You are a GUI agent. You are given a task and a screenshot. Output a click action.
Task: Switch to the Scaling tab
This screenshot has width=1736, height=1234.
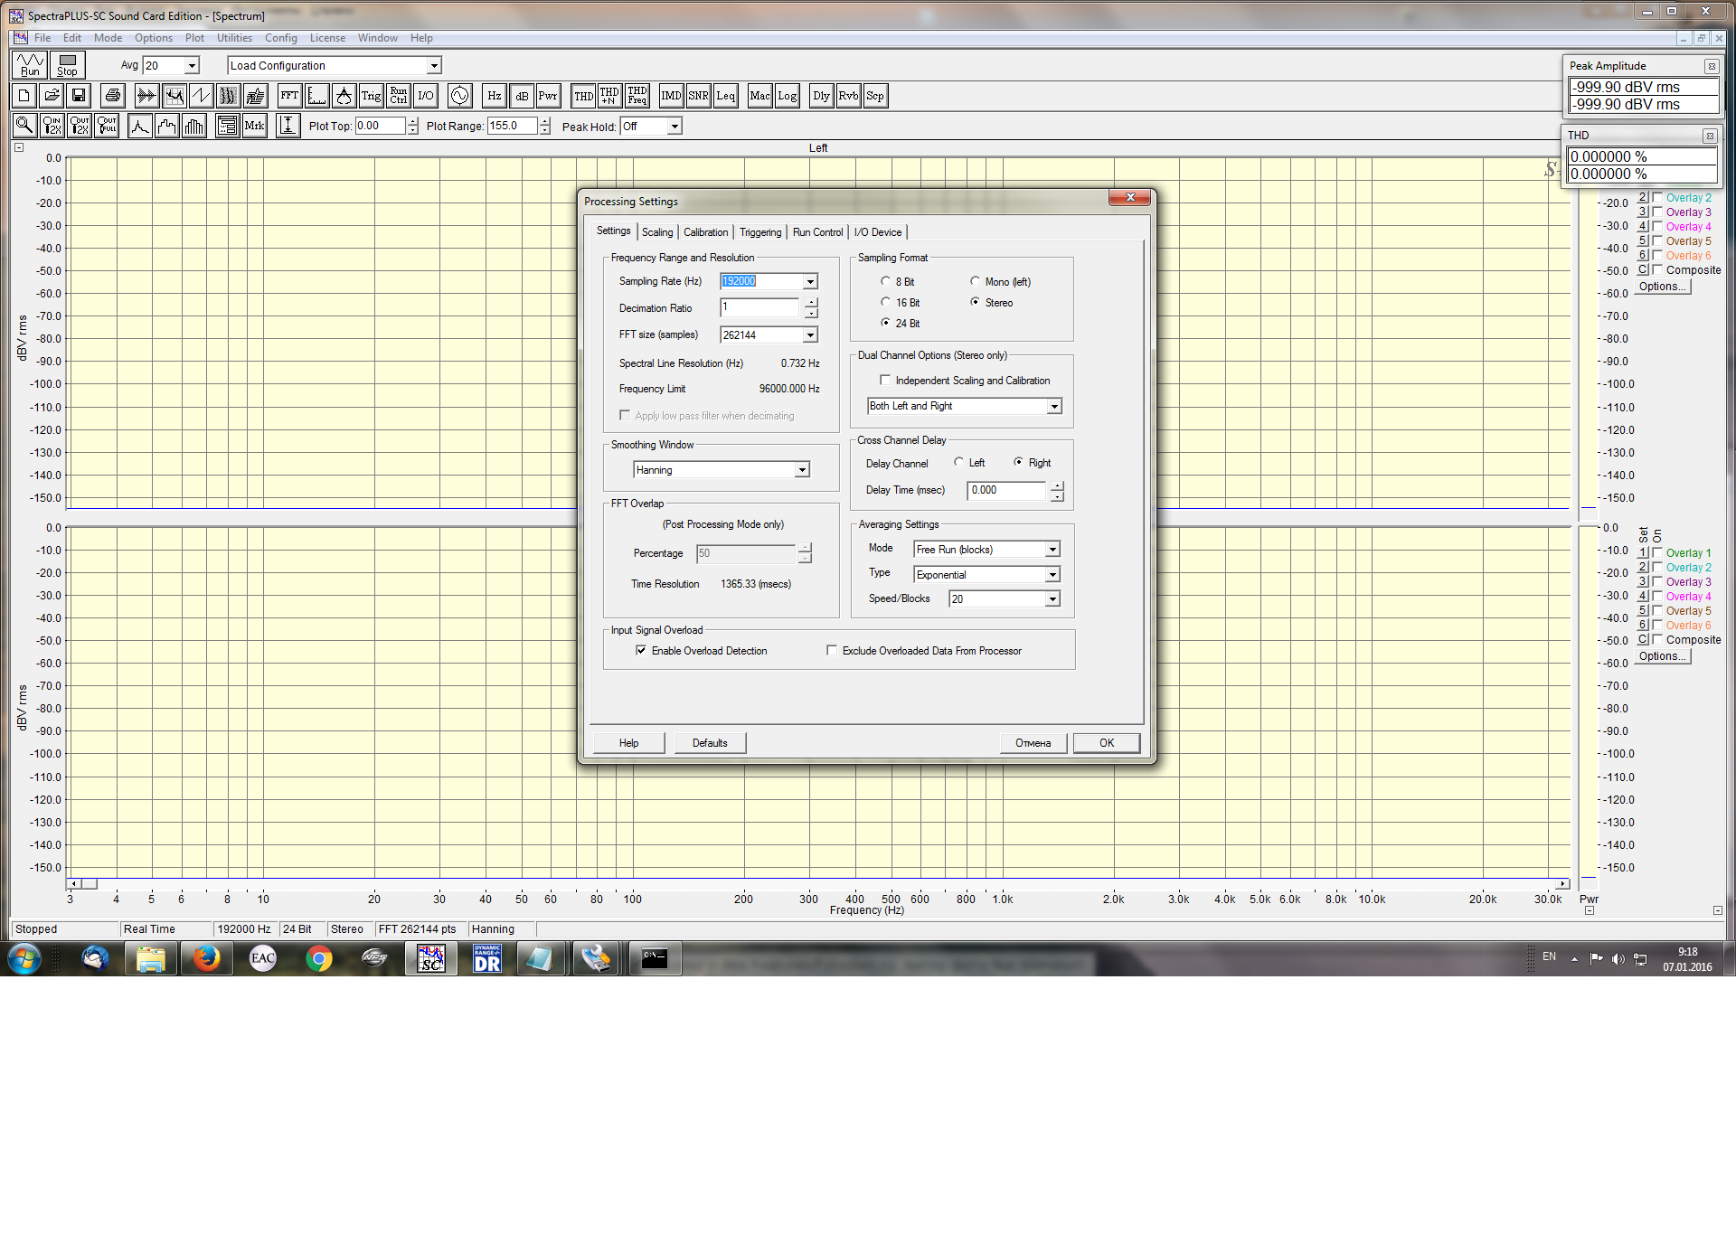657,232
